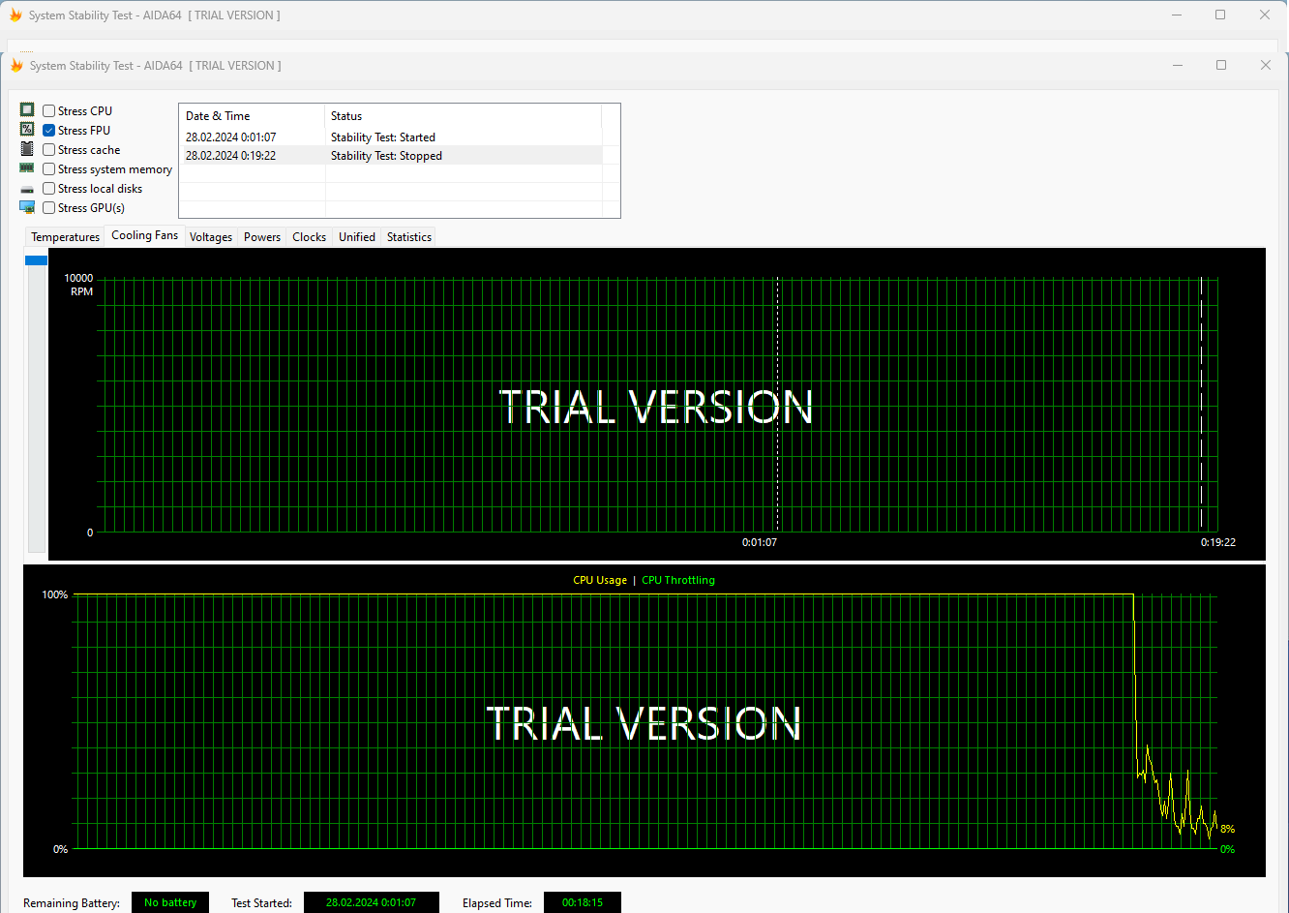Click the cache chip icon beside Stress cache
The width and height of the screenshot is (1289, 913).
[x=27, y=149]
